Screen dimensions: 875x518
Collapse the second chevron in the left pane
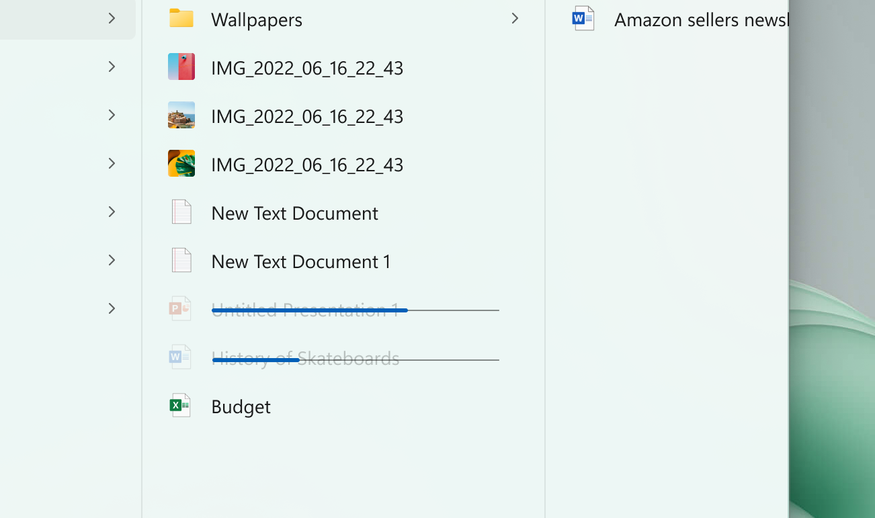(x=112, y=67)
